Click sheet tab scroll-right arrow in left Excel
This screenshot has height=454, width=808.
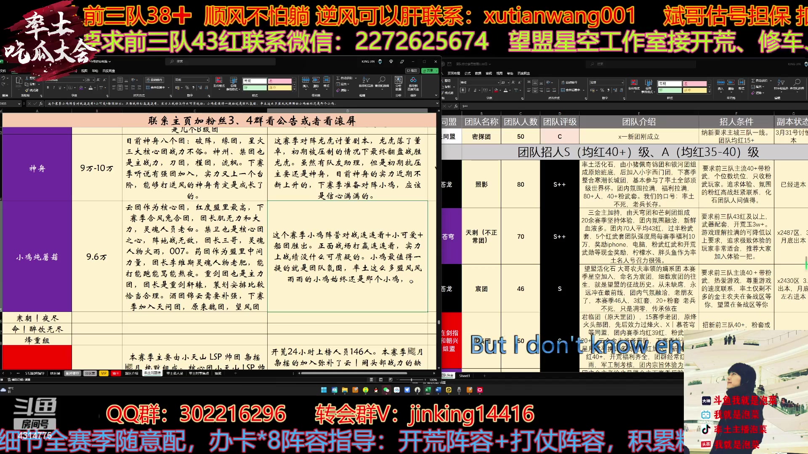coord(11,373)
